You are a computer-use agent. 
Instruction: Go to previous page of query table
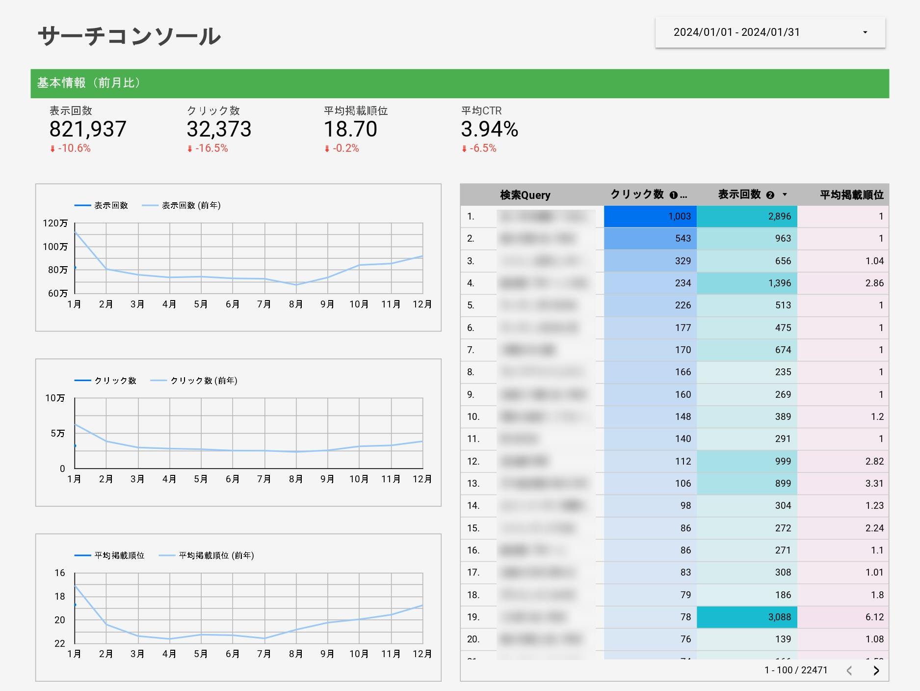849,670
